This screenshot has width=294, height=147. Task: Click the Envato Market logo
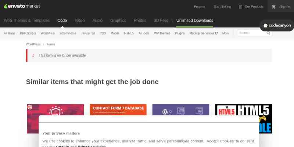coord(22,6)
